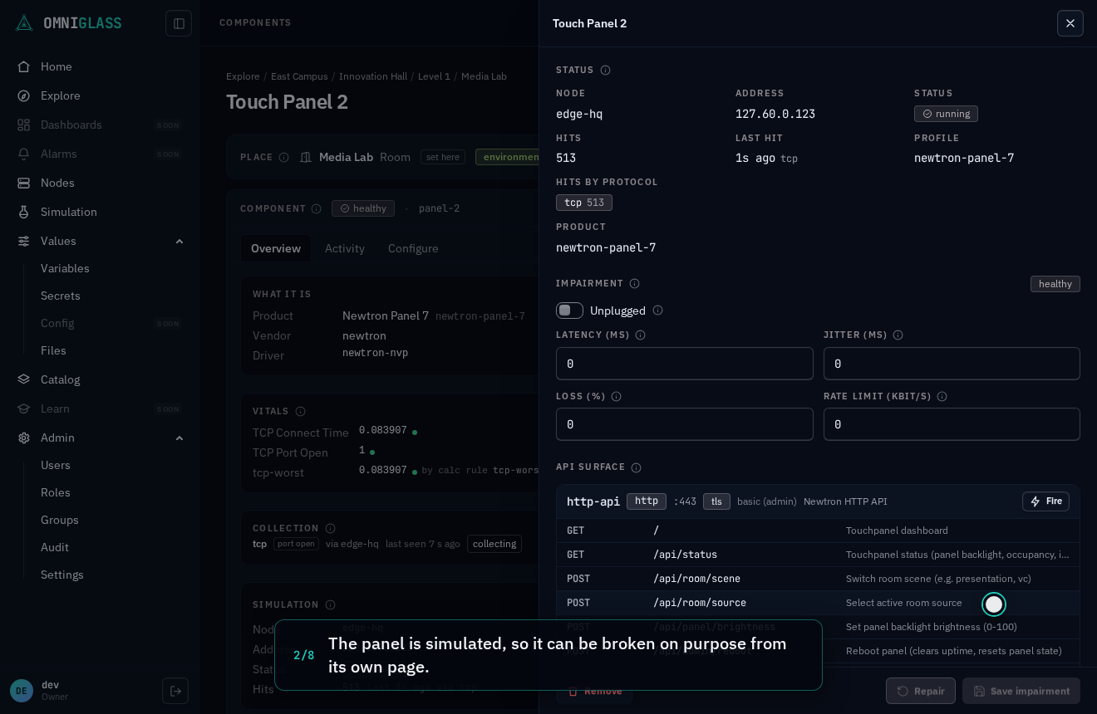
Task: Focus the Jitter (ms) input field
Action: tap(952, 364)
